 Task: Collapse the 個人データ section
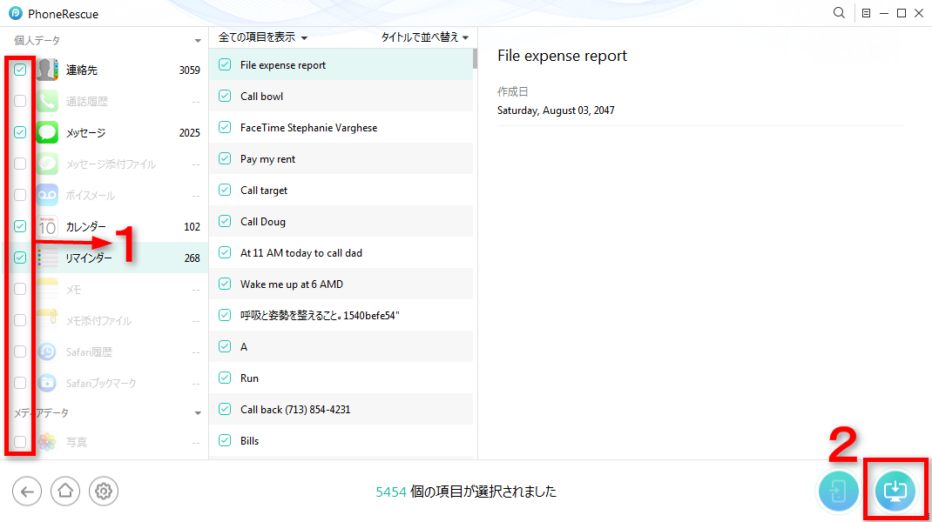coord(198,41)
